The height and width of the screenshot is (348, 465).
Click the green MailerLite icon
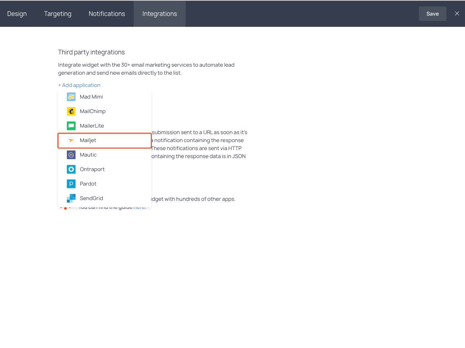click(x=71, y=126)
